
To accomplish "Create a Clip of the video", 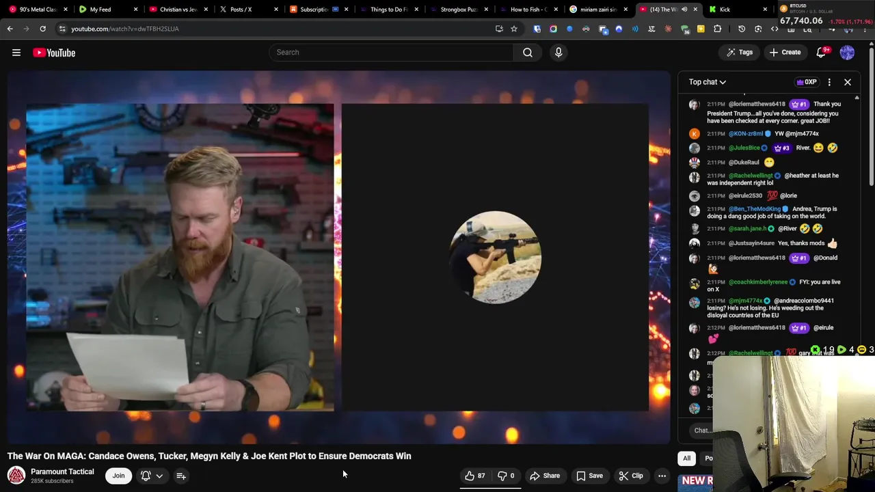I will pyautogui.click(x=631, y=476).
